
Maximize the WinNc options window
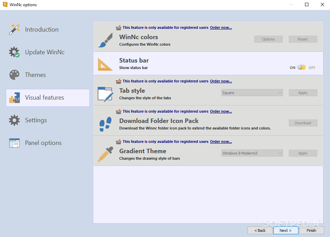(307, 5)
